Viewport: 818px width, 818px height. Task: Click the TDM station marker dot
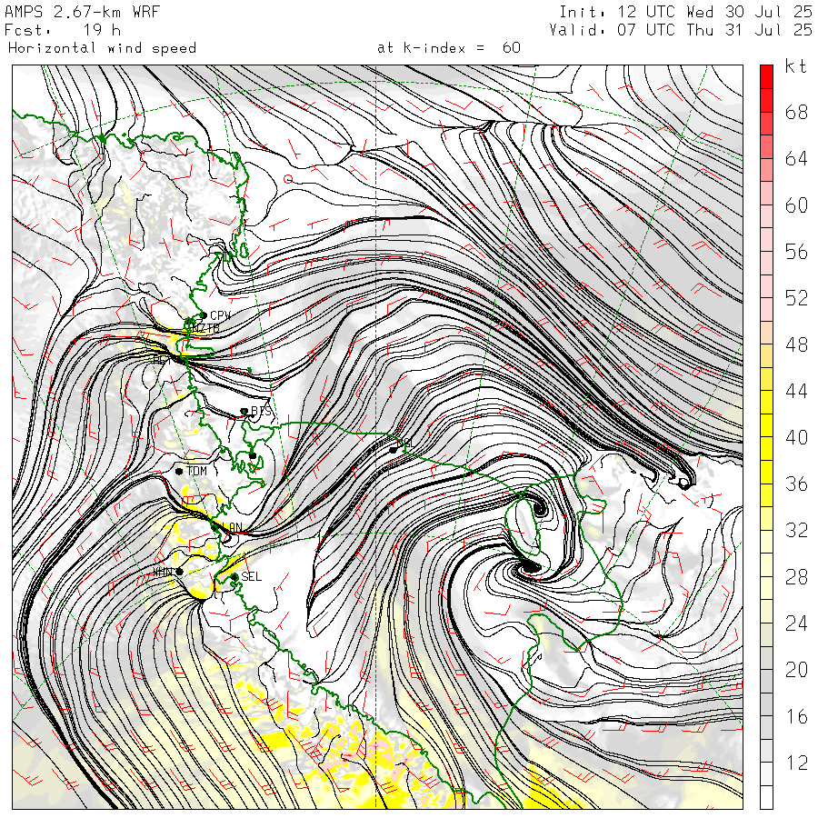[x=179, y=472]
